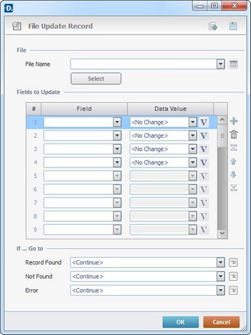Open the Not Found dropdown arrow
This screenshot has width=251, height=335.
(x=221, y=276)
